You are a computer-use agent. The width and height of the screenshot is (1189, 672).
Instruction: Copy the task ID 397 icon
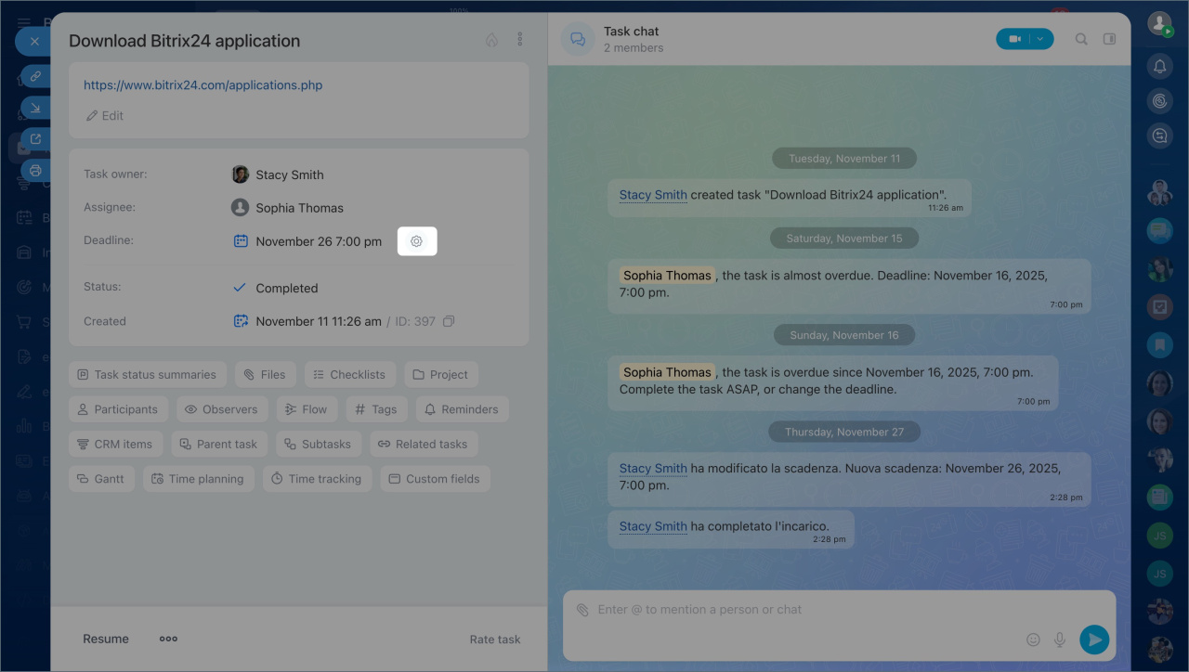[449, 321]
